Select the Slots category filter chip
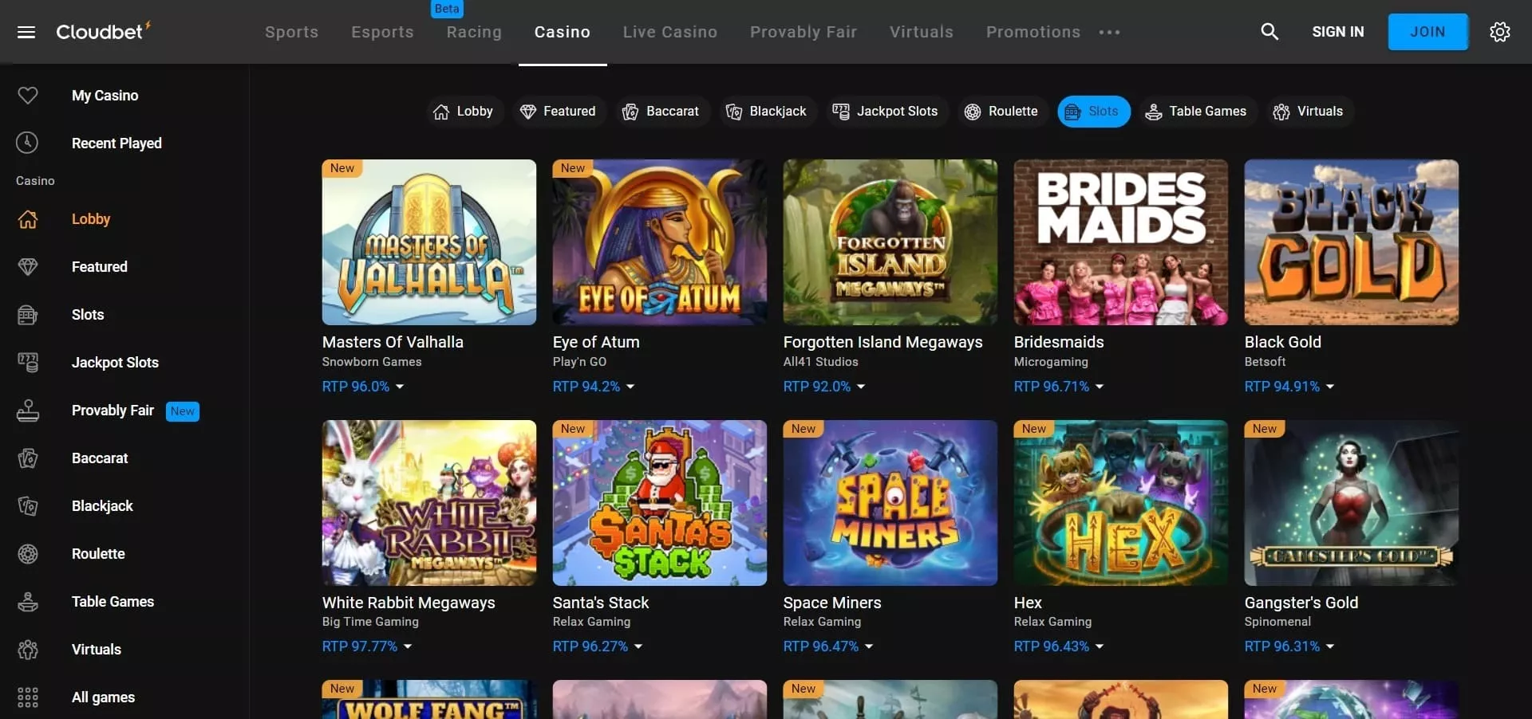The width and height of the screenshot is (1532, 719). (1093, 112)
